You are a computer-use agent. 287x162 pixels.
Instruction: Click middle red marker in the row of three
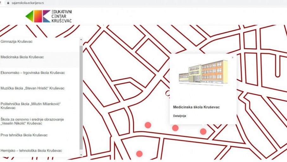click(175, 128)
